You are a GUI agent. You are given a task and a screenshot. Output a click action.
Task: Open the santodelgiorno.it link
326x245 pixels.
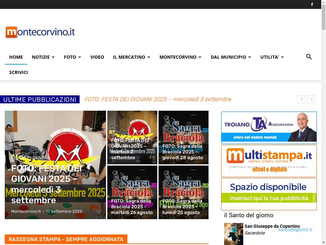point(295,230)
